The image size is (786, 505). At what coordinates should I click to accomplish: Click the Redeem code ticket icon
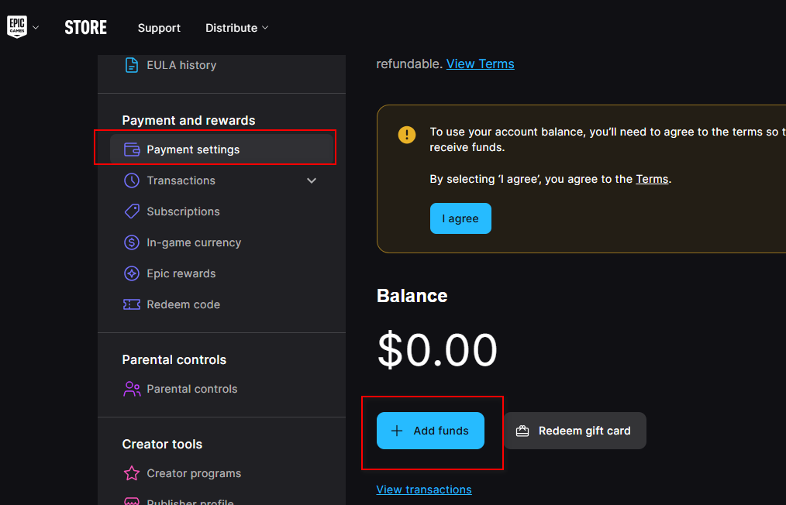[132, 304]
